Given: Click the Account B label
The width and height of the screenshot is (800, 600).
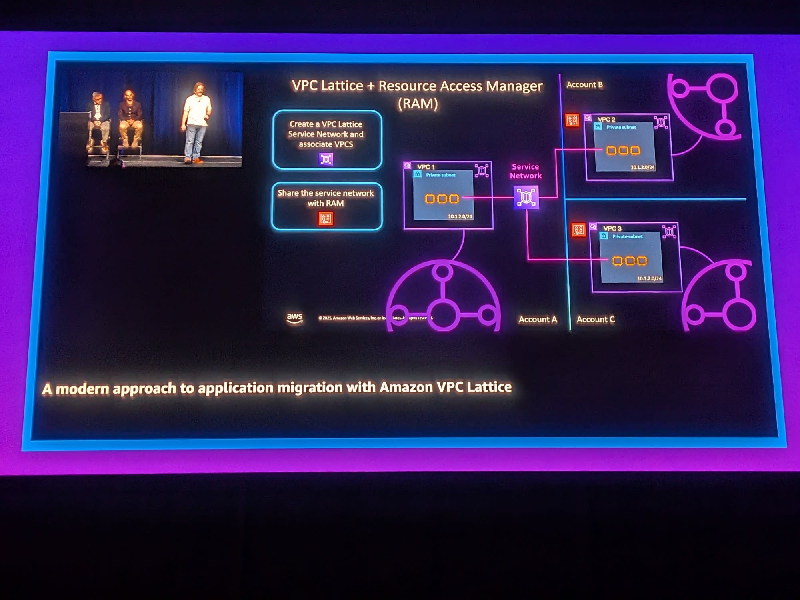Looking at the screenshot, I should (584, 85).
